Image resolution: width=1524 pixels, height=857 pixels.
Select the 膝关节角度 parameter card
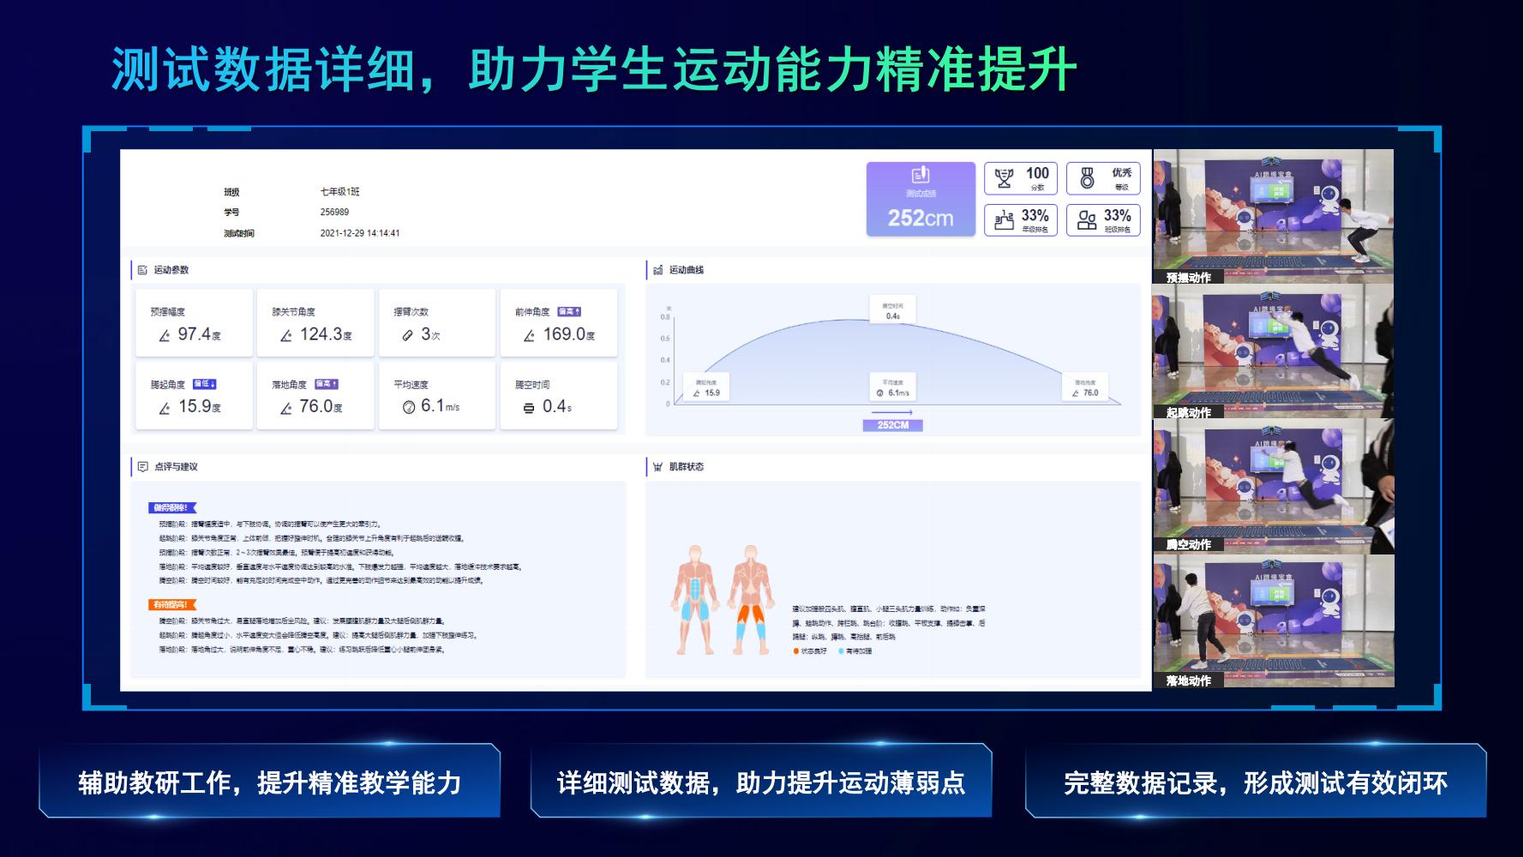[x=315, y=322]
